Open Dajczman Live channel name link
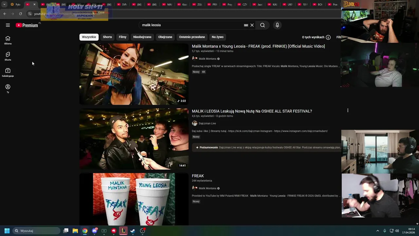This screenshot has height=236, width=419. click(207, 124)
